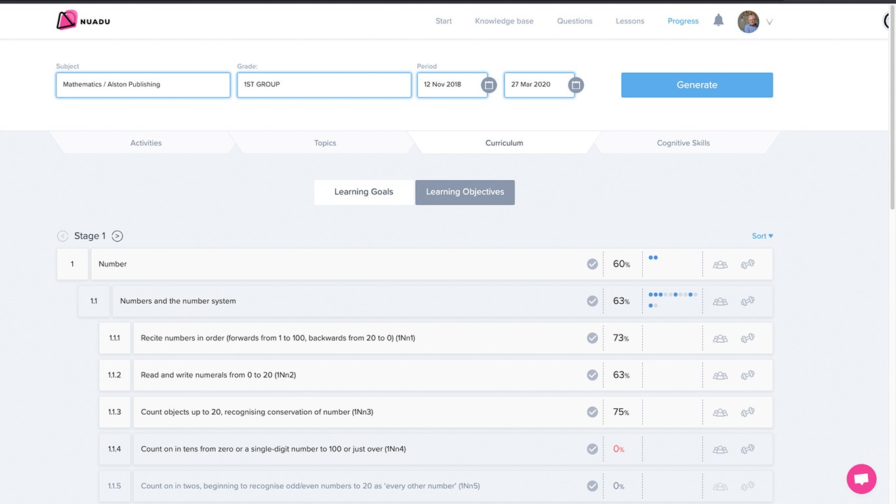The image size is (896, 504).
Task: Switch to the Topics tab
Action: 325,143
